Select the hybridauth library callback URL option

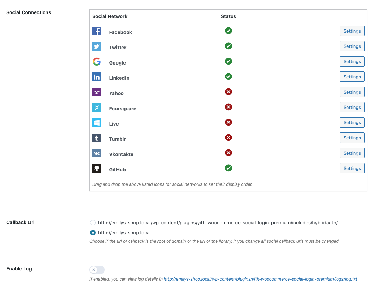coord(93,223)
